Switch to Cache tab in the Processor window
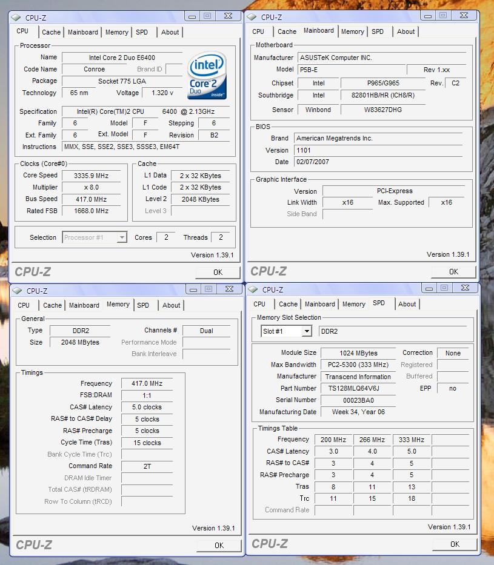 pos(51,32)
